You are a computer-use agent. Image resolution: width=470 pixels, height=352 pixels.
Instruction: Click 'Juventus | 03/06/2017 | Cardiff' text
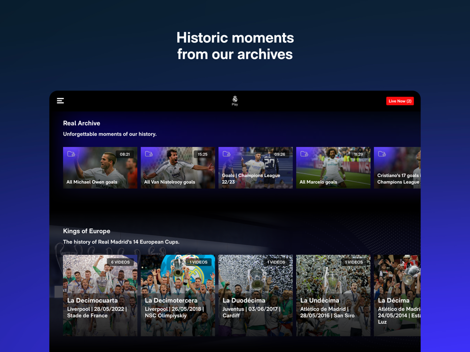(x=251, y=312)
